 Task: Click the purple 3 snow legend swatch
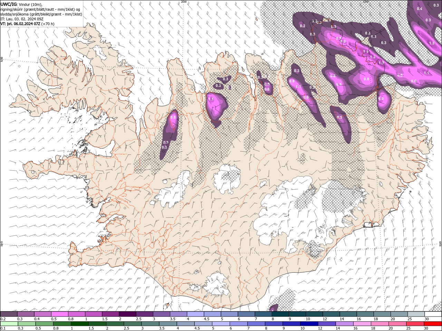162,314
